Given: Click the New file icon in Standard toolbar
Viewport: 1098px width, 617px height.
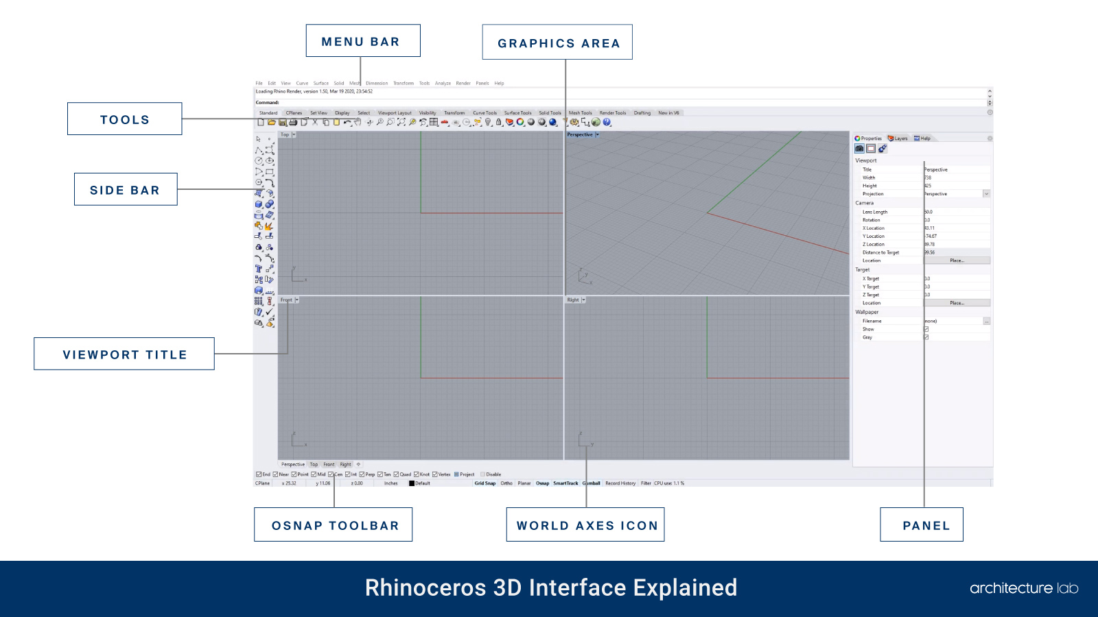Looking at the screenshot, I should [x=261, y=123].
